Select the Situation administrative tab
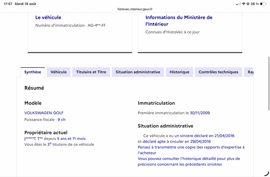 pyautogui.click(x=138, y=72)
